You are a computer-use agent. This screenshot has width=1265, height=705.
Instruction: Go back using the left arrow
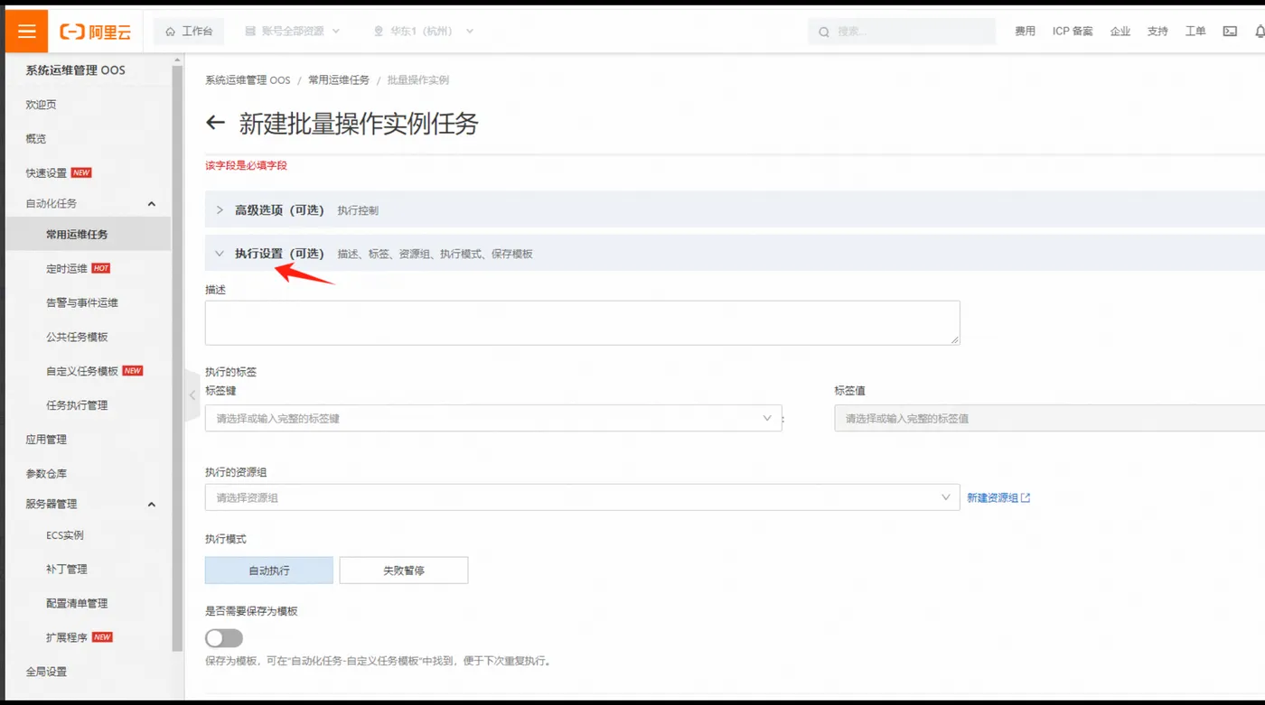pos(215,123)
